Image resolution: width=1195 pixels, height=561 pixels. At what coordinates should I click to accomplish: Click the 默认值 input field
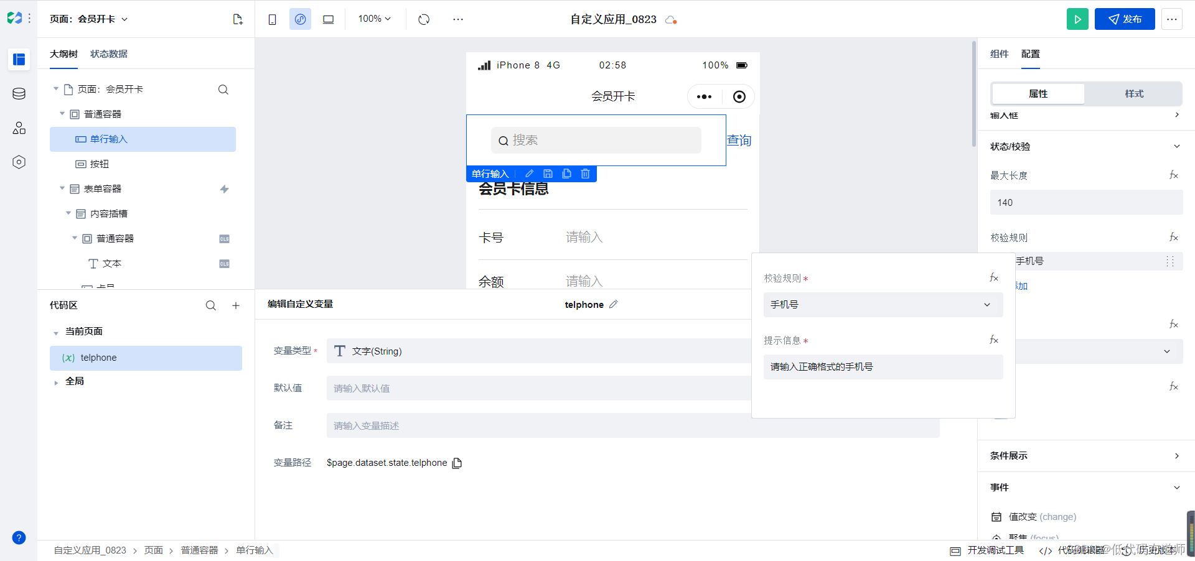point(633,388)
